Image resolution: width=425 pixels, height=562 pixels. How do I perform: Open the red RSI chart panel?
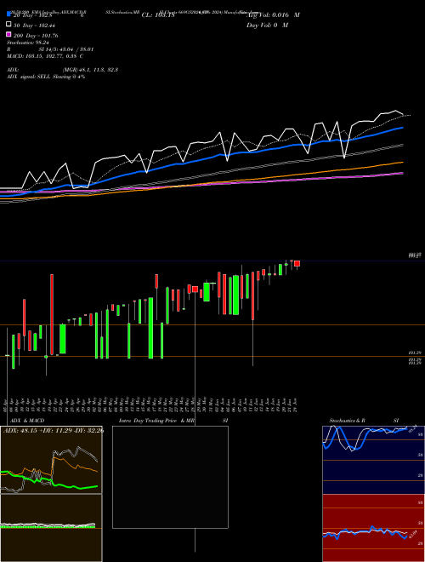click(x=373, y=528)
